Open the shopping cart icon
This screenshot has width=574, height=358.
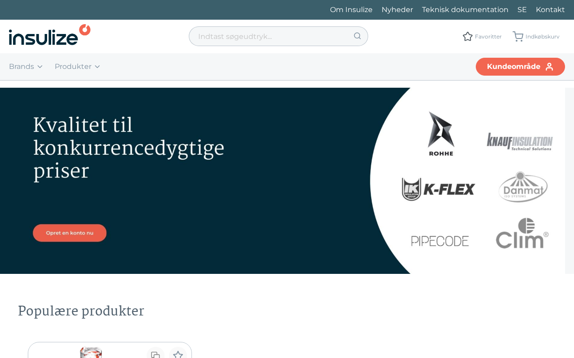[518, 36]
